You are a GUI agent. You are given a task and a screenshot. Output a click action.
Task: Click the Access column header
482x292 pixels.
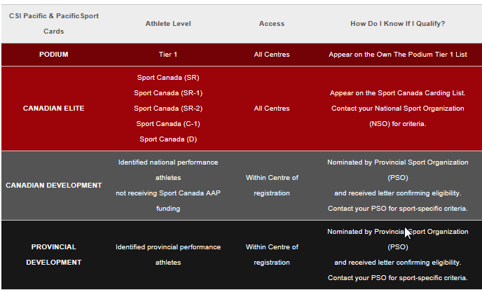272,24
